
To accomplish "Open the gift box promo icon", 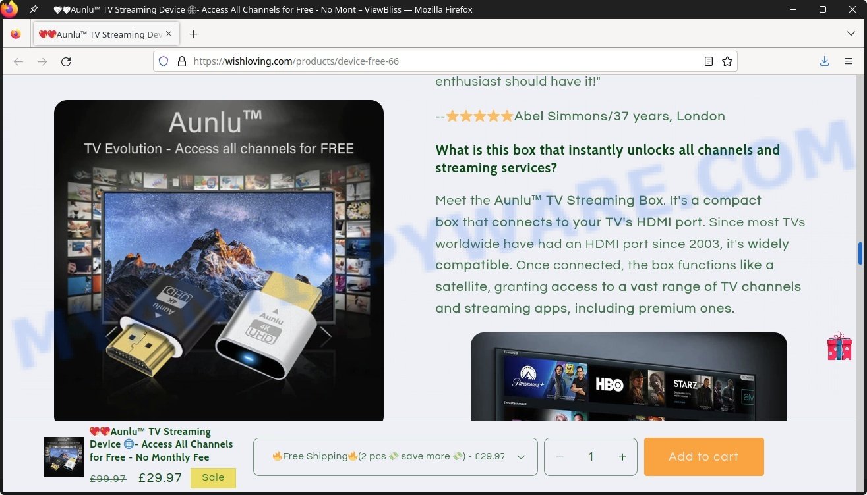I will coord(839,346).
